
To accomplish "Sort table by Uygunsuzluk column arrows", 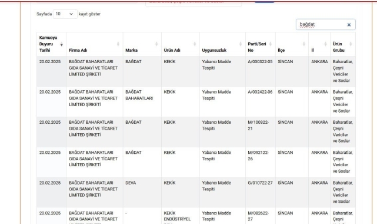I will [241, 44].
